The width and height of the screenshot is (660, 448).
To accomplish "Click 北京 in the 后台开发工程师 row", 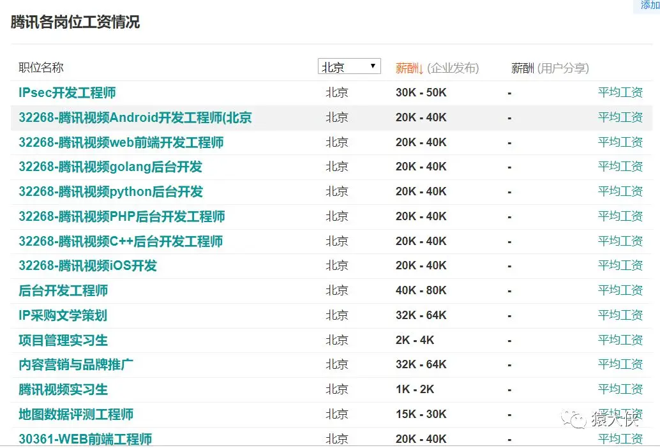I will pyautogui.click(x=337, y=290).
